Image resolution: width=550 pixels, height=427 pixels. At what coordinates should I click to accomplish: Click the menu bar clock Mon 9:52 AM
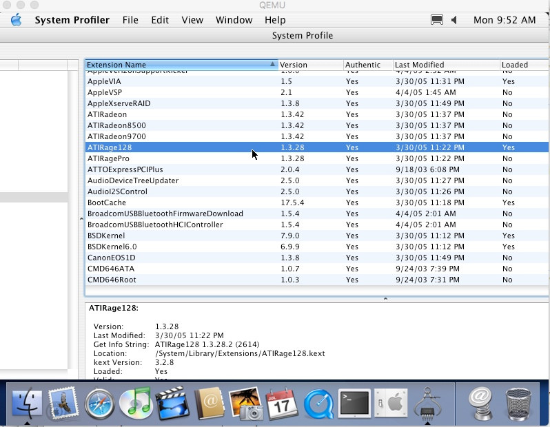505,20
